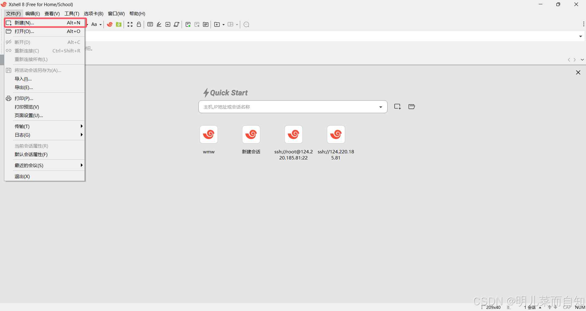Click 导出(E)... menu entry
The height and width of the screenshot is (311, 586).
pyautogui.click(x=45, y=88)
